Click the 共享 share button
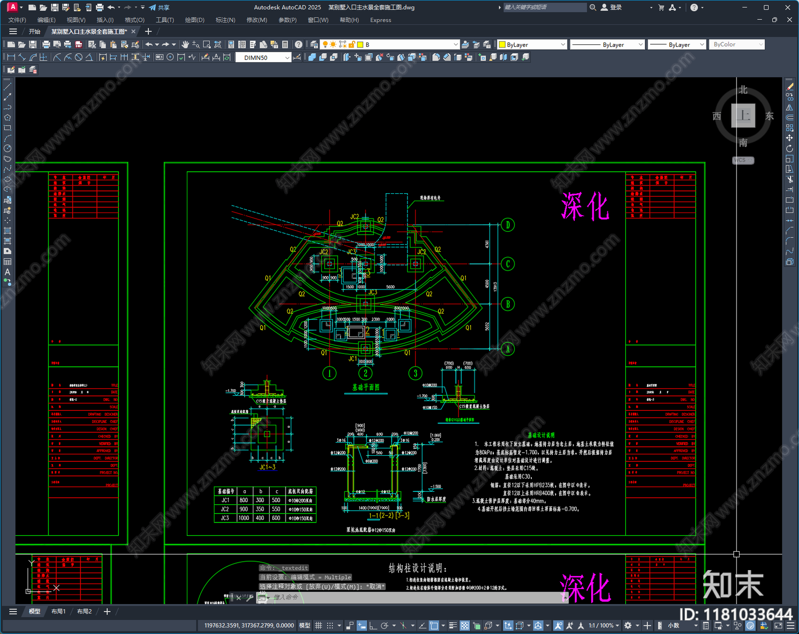This screenshot has width=799, height=634. pos(160,7)
